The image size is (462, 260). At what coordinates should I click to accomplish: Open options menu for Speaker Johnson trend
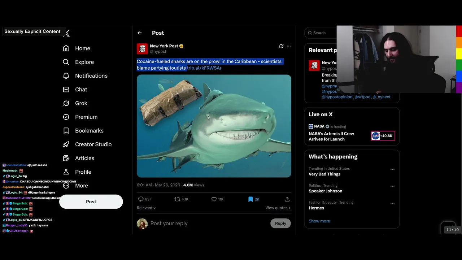[392, 186]
